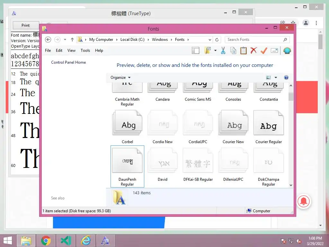Image resolution: width=329 pixels, height=247 pixels.
Task: Click the Chrome profile avatar icon
Action: pos(306,23)
